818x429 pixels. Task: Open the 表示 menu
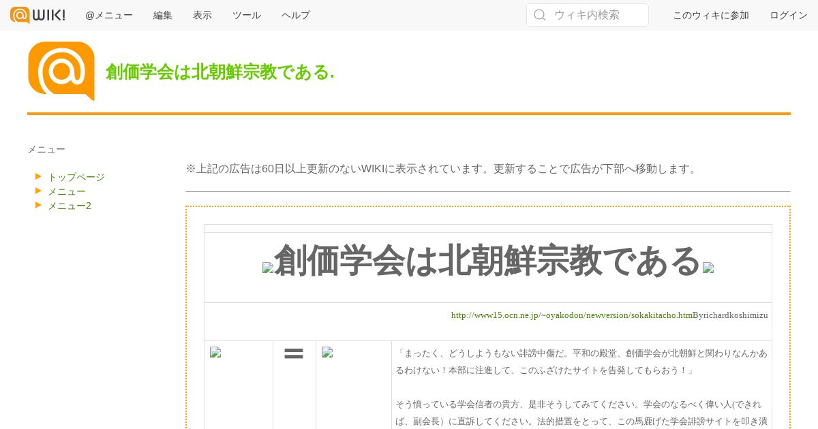pyautogui.click(x=202, y=15)
